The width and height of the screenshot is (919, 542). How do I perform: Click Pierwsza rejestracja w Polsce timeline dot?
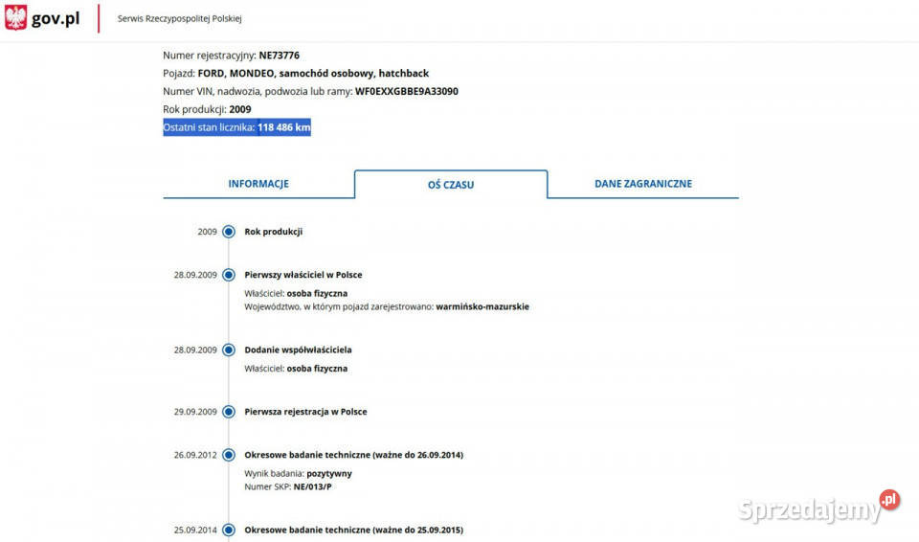pos(229,412)
